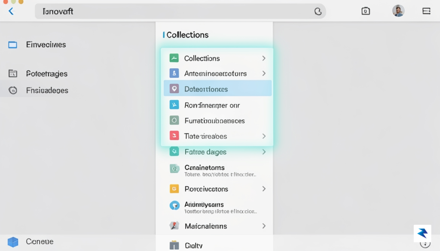Click the red Tlate areabes icon

pyautogui.click(x=174, y=136)
